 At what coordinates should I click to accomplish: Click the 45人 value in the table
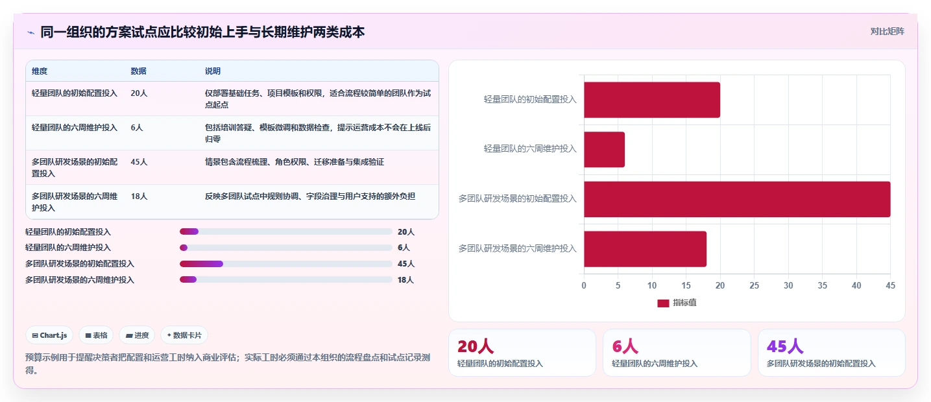click(x=139, y=161)
